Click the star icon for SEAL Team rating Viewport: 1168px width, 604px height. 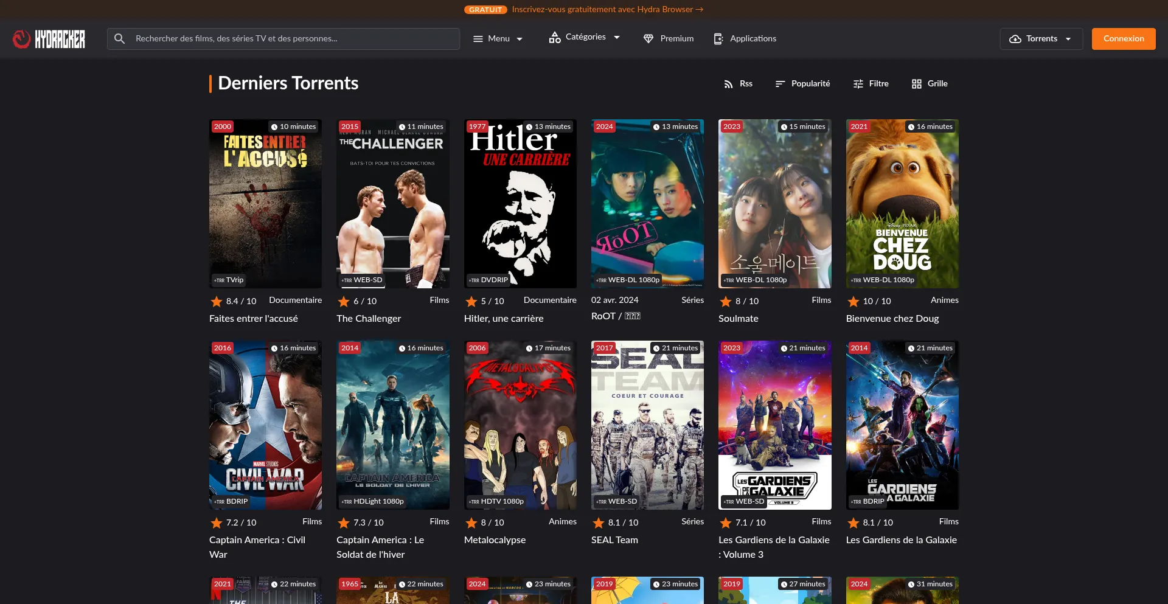click(599, 522)
